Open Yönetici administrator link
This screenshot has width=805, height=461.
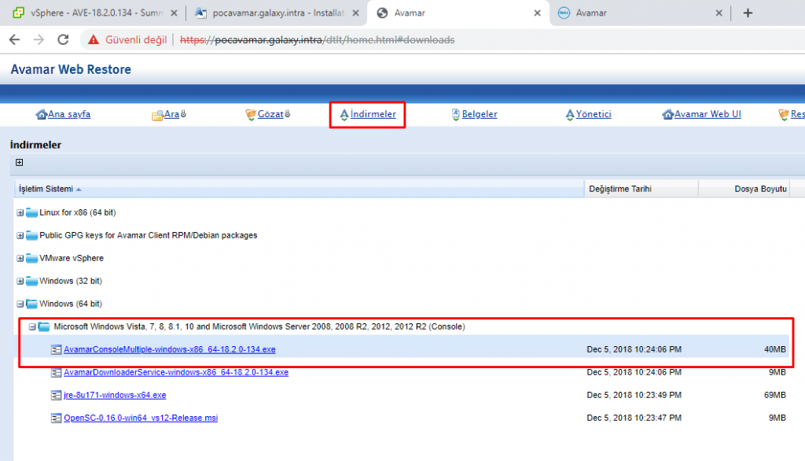coord(594,114)
